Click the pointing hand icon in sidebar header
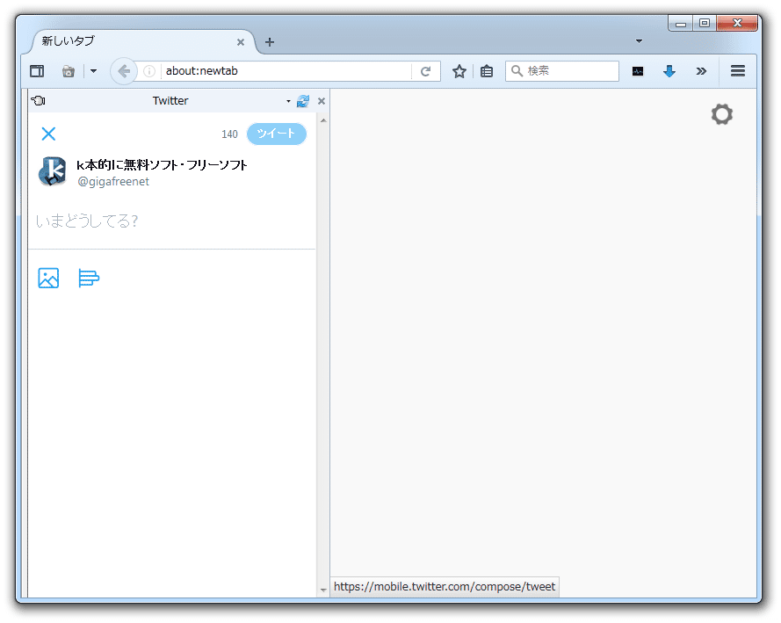This screenshot has width=781, height=623. [x=39, y=100]
